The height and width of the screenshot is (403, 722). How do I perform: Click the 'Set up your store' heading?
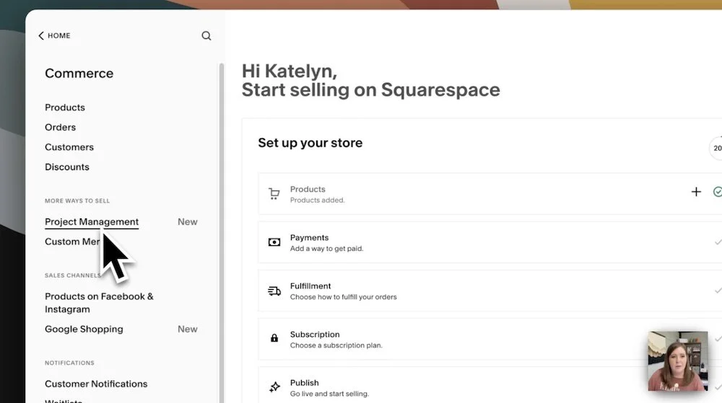click(310, 143)
